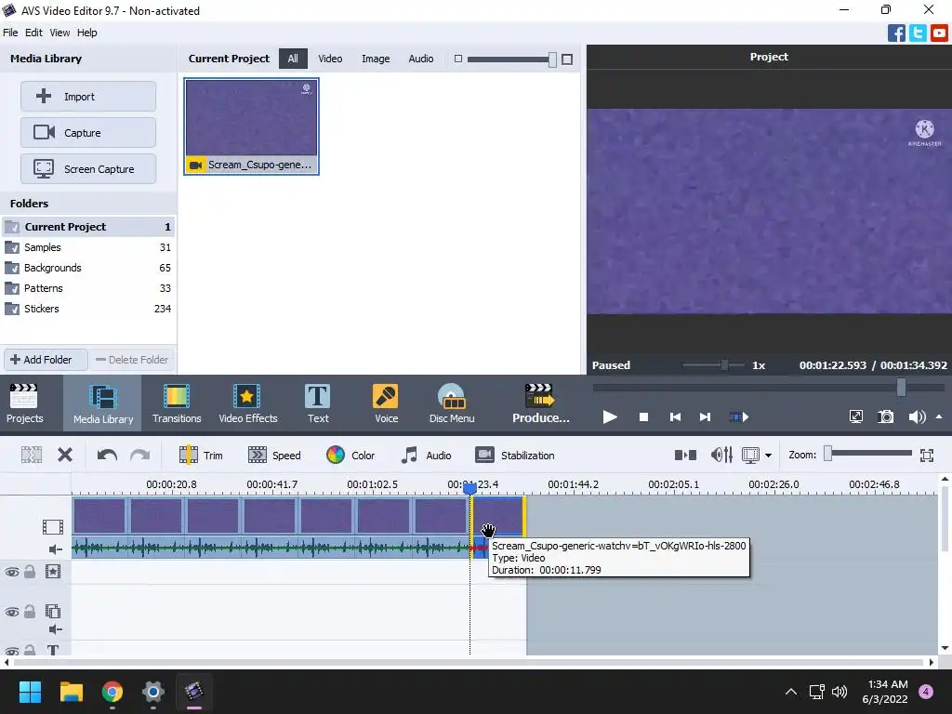Open the Voice recording tool
Image resolution: width=952 pixels, height=714 pixels.
[x=386, y=403]
